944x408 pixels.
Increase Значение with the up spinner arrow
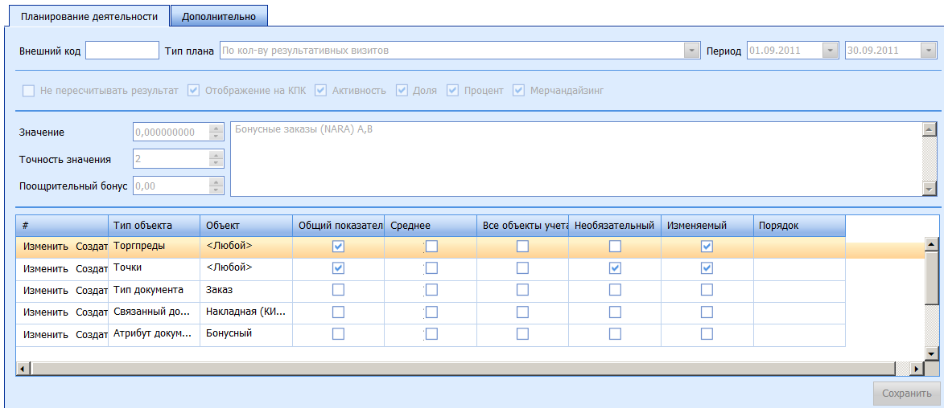click(216, 129)
